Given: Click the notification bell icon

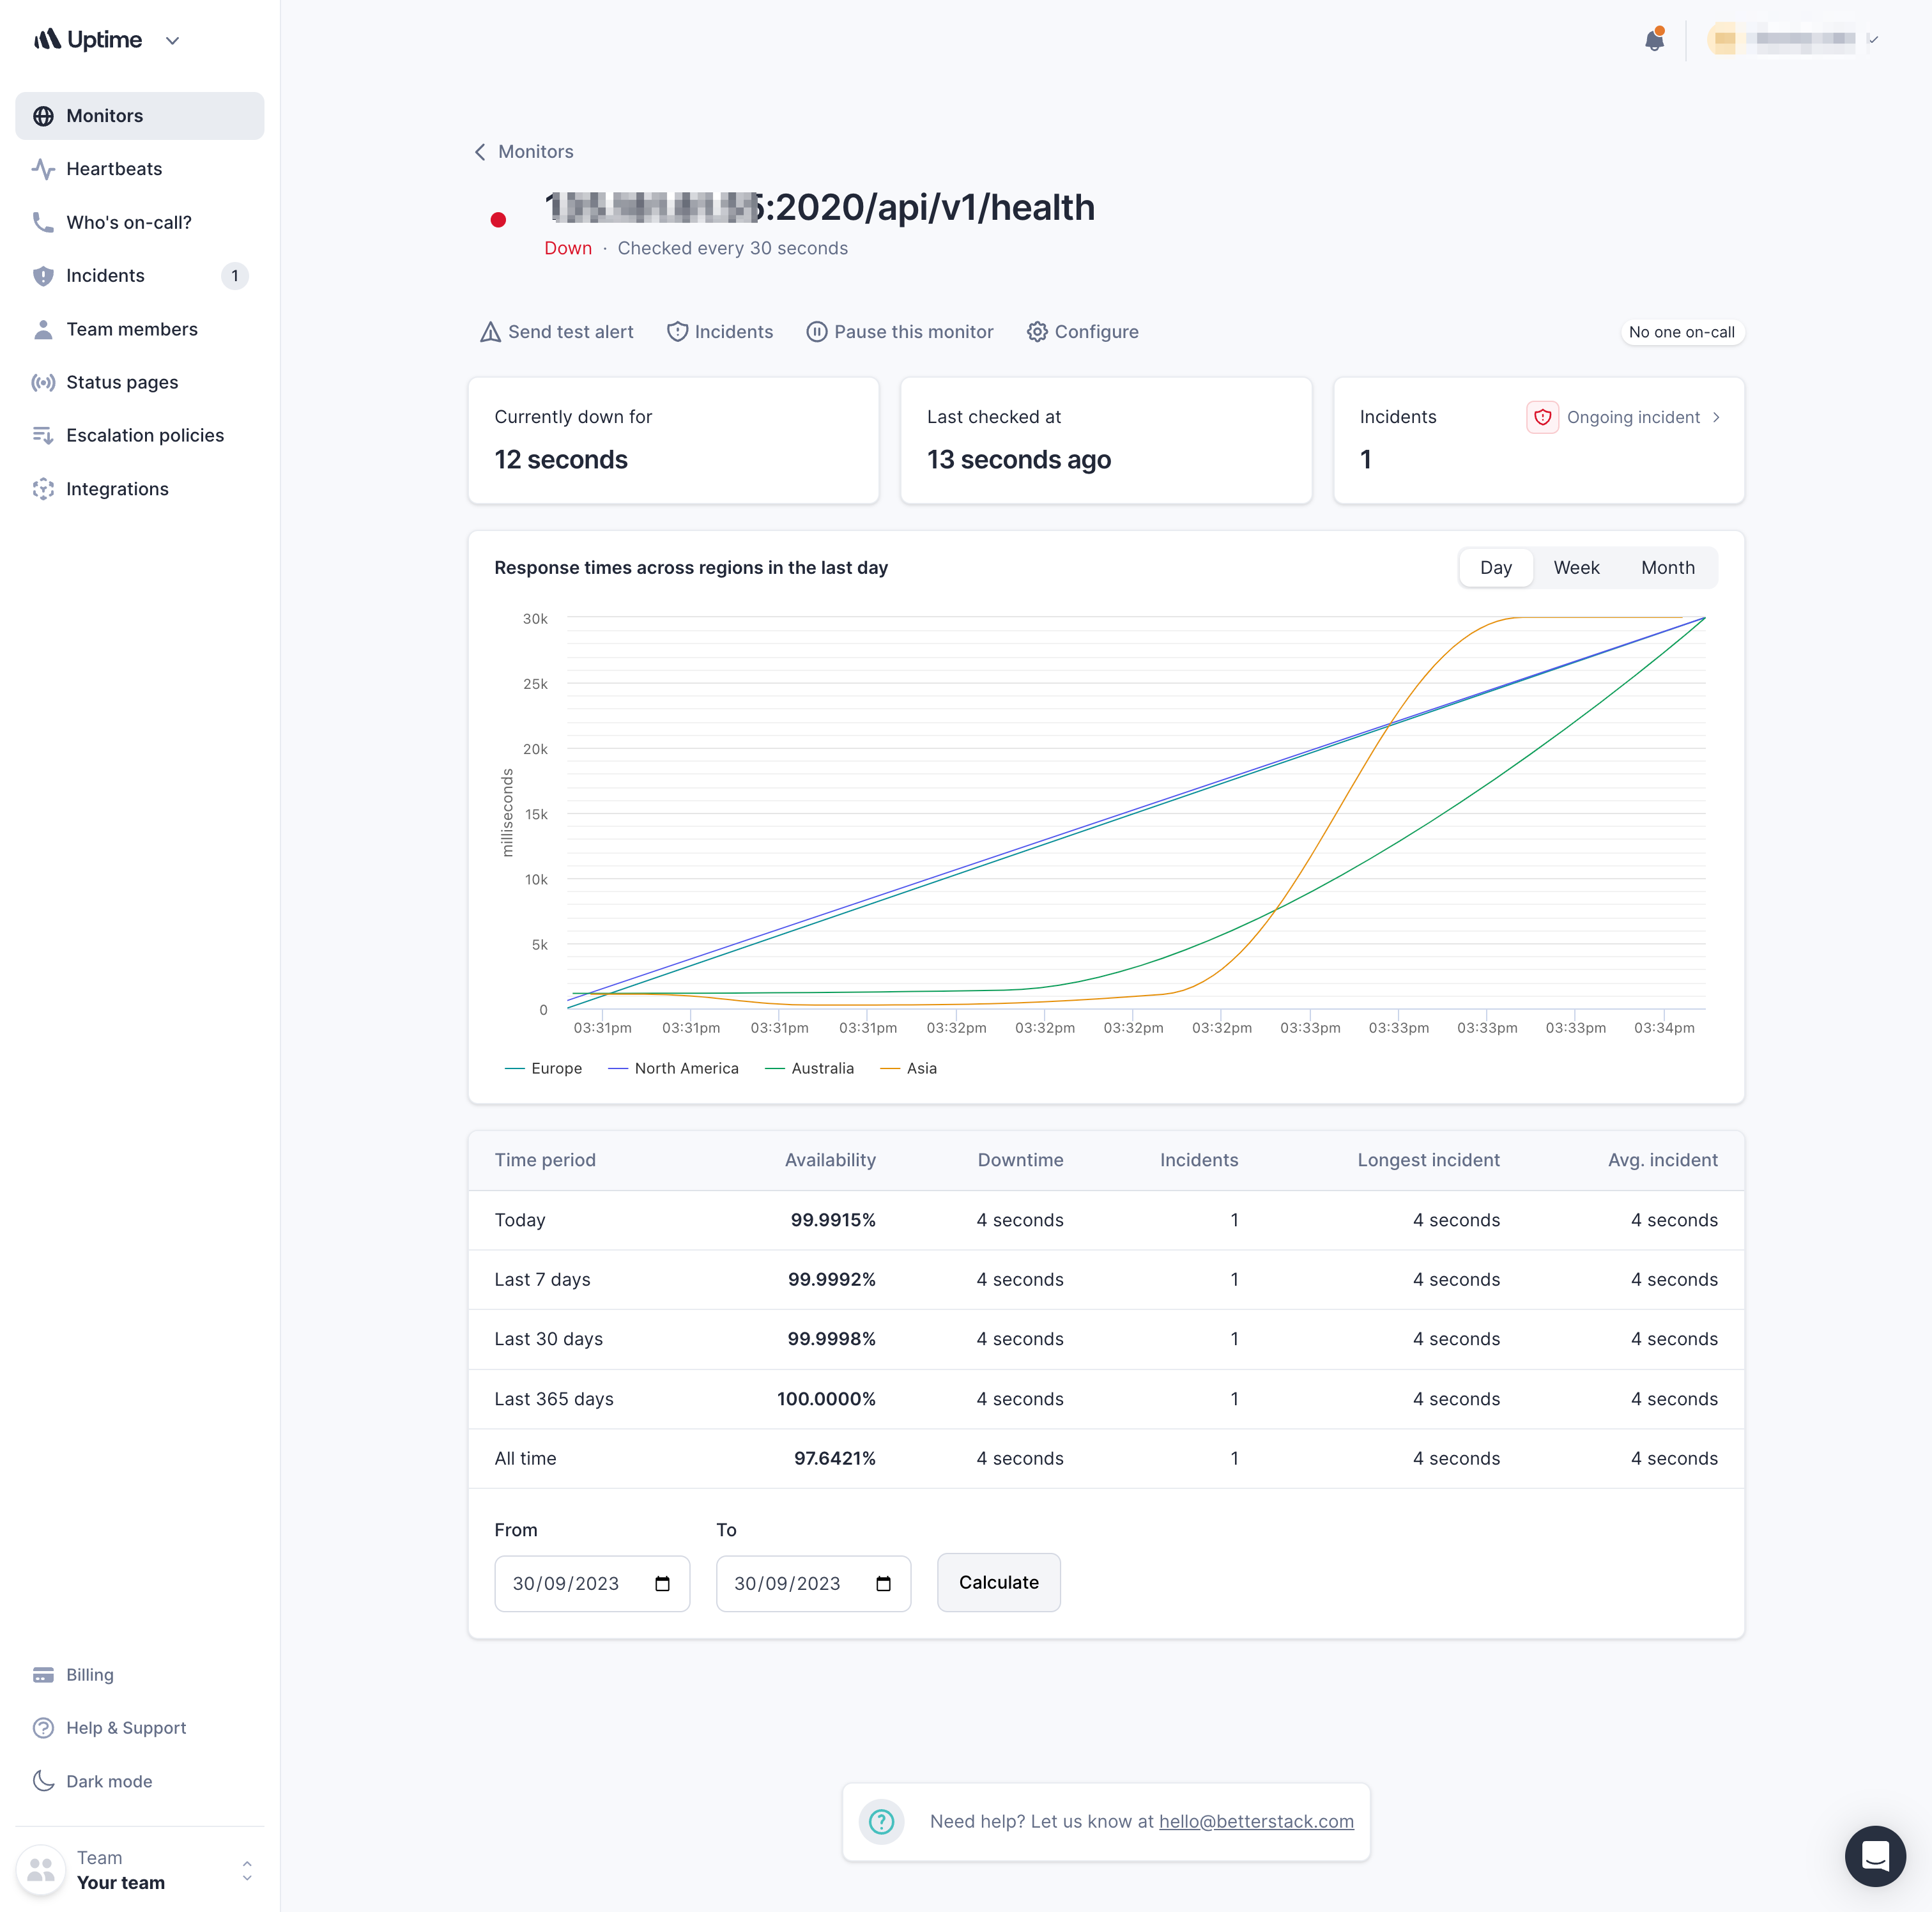Looking at the screenshot, I should point(1653,38).
